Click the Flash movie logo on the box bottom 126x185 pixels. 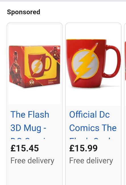(x=32, y=82)
